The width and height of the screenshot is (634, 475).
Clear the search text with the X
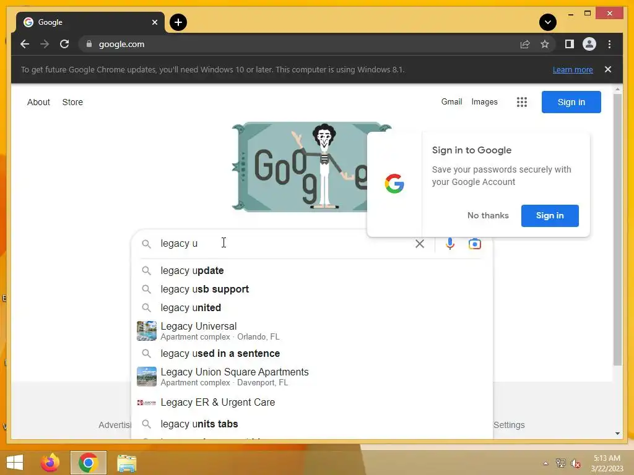point(420,244)
